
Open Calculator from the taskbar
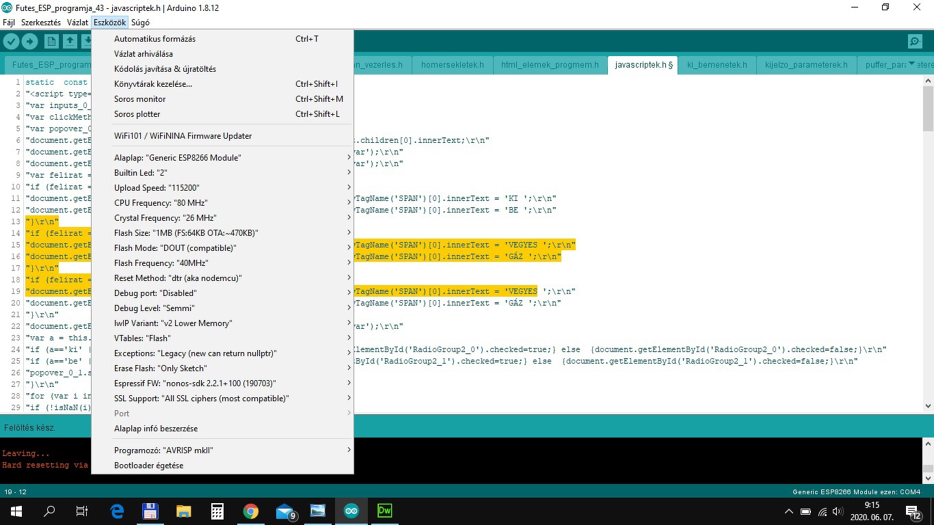pos(217,511)
